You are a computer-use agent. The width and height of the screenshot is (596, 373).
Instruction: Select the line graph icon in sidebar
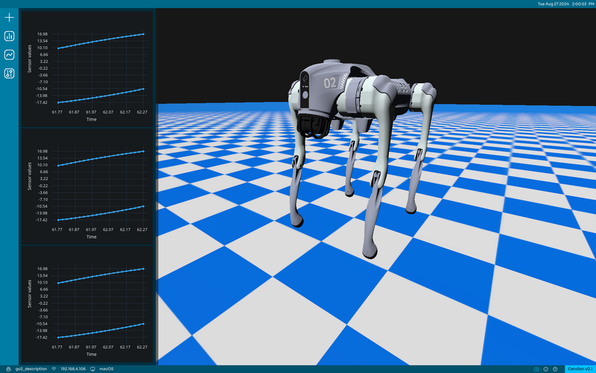(9, 55)
